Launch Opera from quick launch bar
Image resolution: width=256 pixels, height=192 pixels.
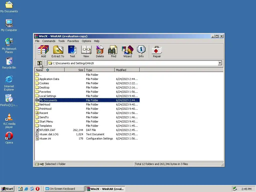pos(37,189)
